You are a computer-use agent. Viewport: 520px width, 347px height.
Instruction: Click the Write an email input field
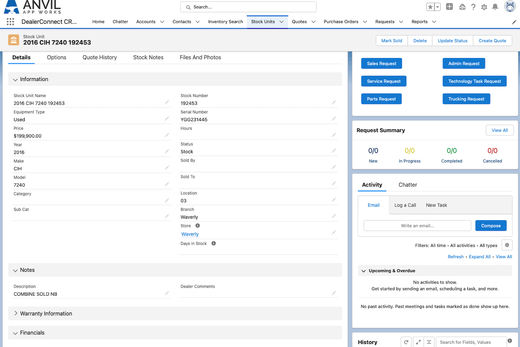417,226
